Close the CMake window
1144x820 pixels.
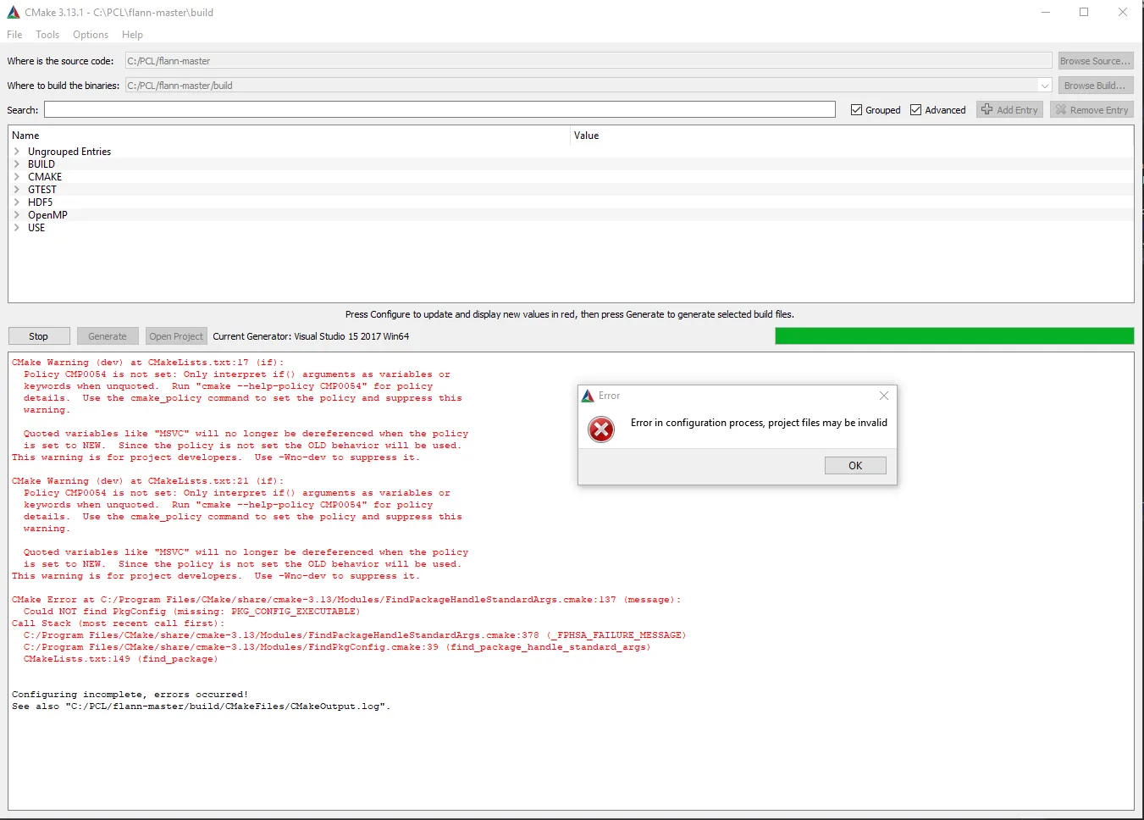[1123, 13]
